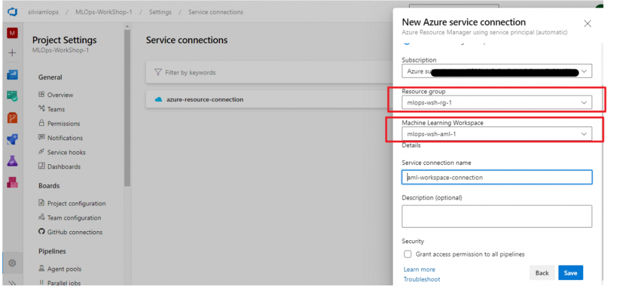Open the Repos hub sidebar icon
The image size is (617, 295).
point(12,117)
